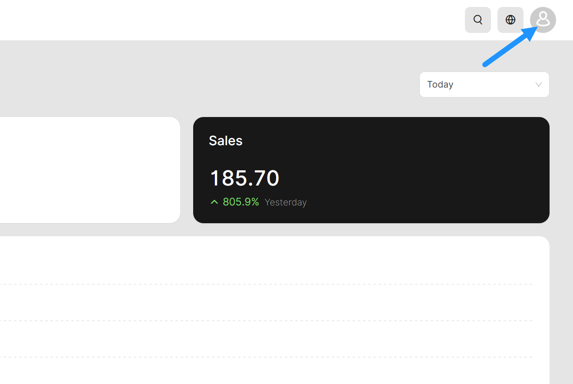Click the 805.9% growth percentage
Image resolution: width=573 pixels, height=384 pixels.
click(241, 202)
